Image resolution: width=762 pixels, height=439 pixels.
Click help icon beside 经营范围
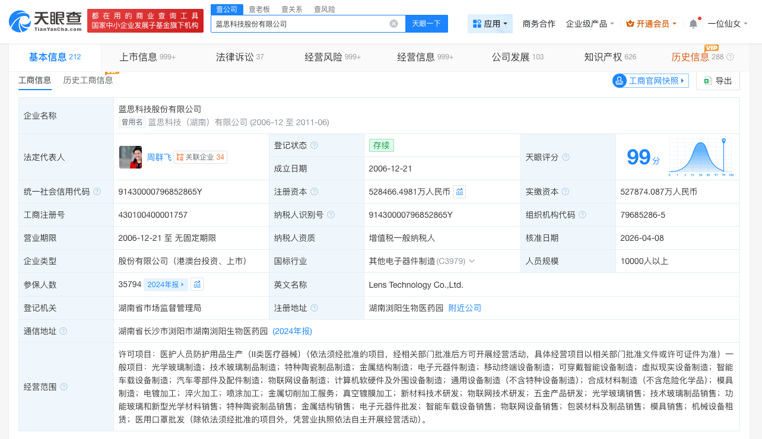[63, 387]
